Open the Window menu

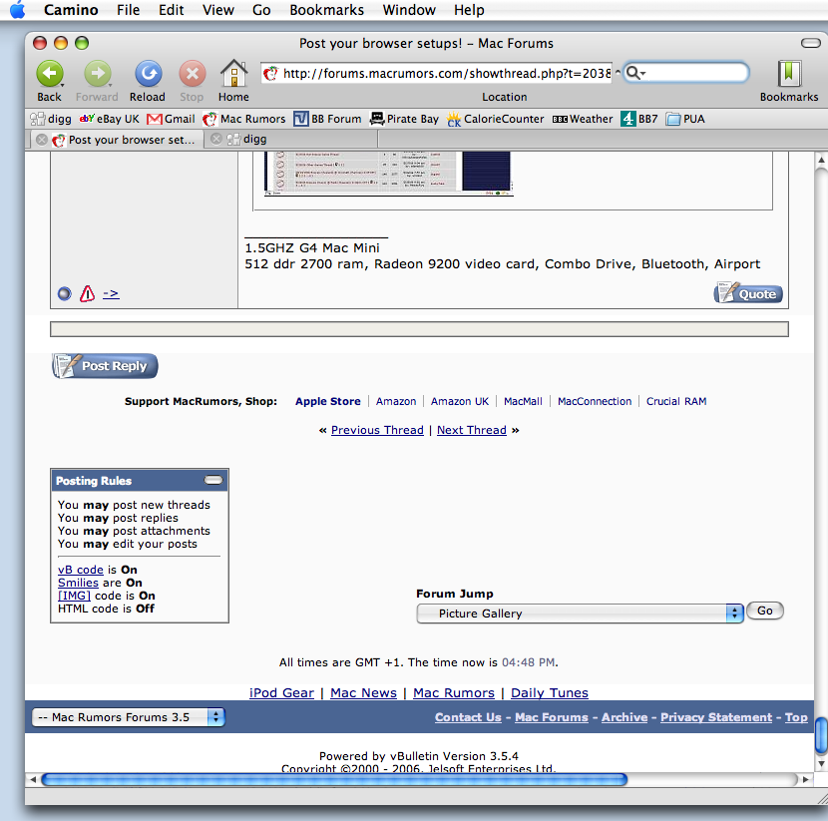click(x=409, y=10)
